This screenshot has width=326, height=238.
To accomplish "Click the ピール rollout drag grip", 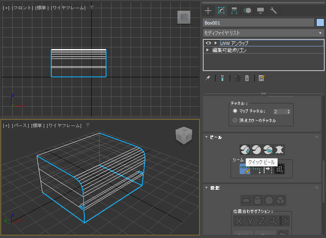I will pyautogui.click(x=317, y=137).
